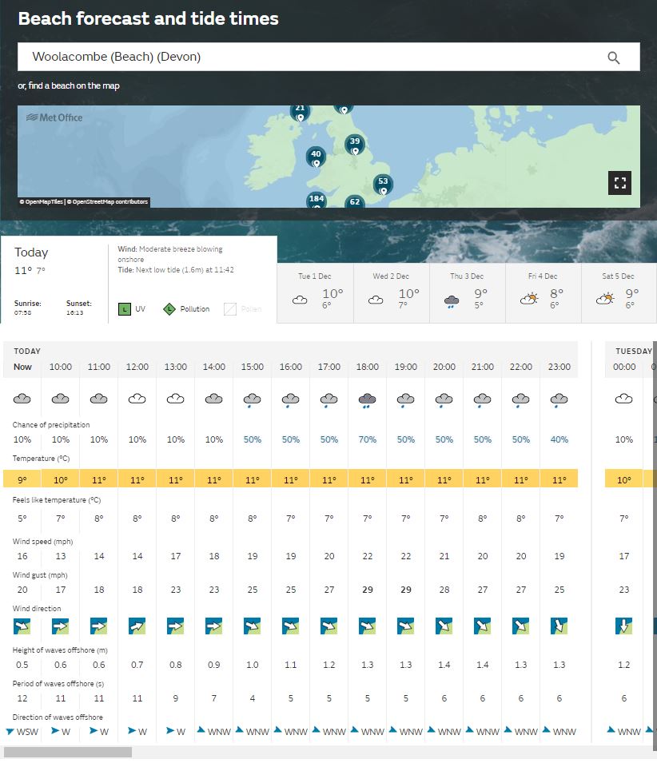657x763 pixels.
Task: Open the Thu 3 Dec forecast
Action: (467, 293)
